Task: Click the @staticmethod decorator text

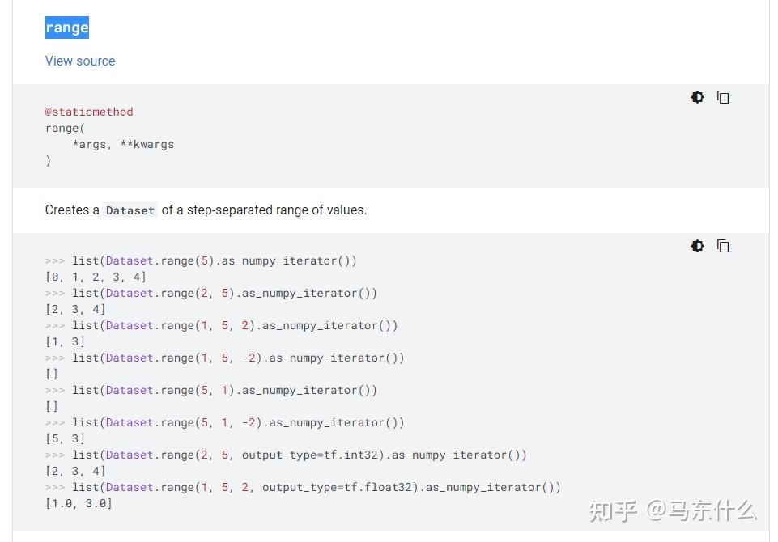Action: (89, 112)
